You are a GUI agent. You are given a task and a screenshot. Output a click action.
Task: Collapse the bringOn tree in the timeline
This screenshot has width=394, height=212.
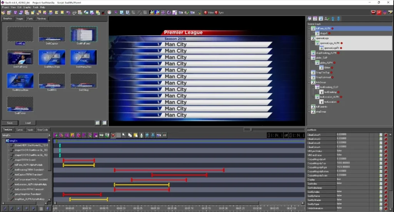(x=4, y=141)
